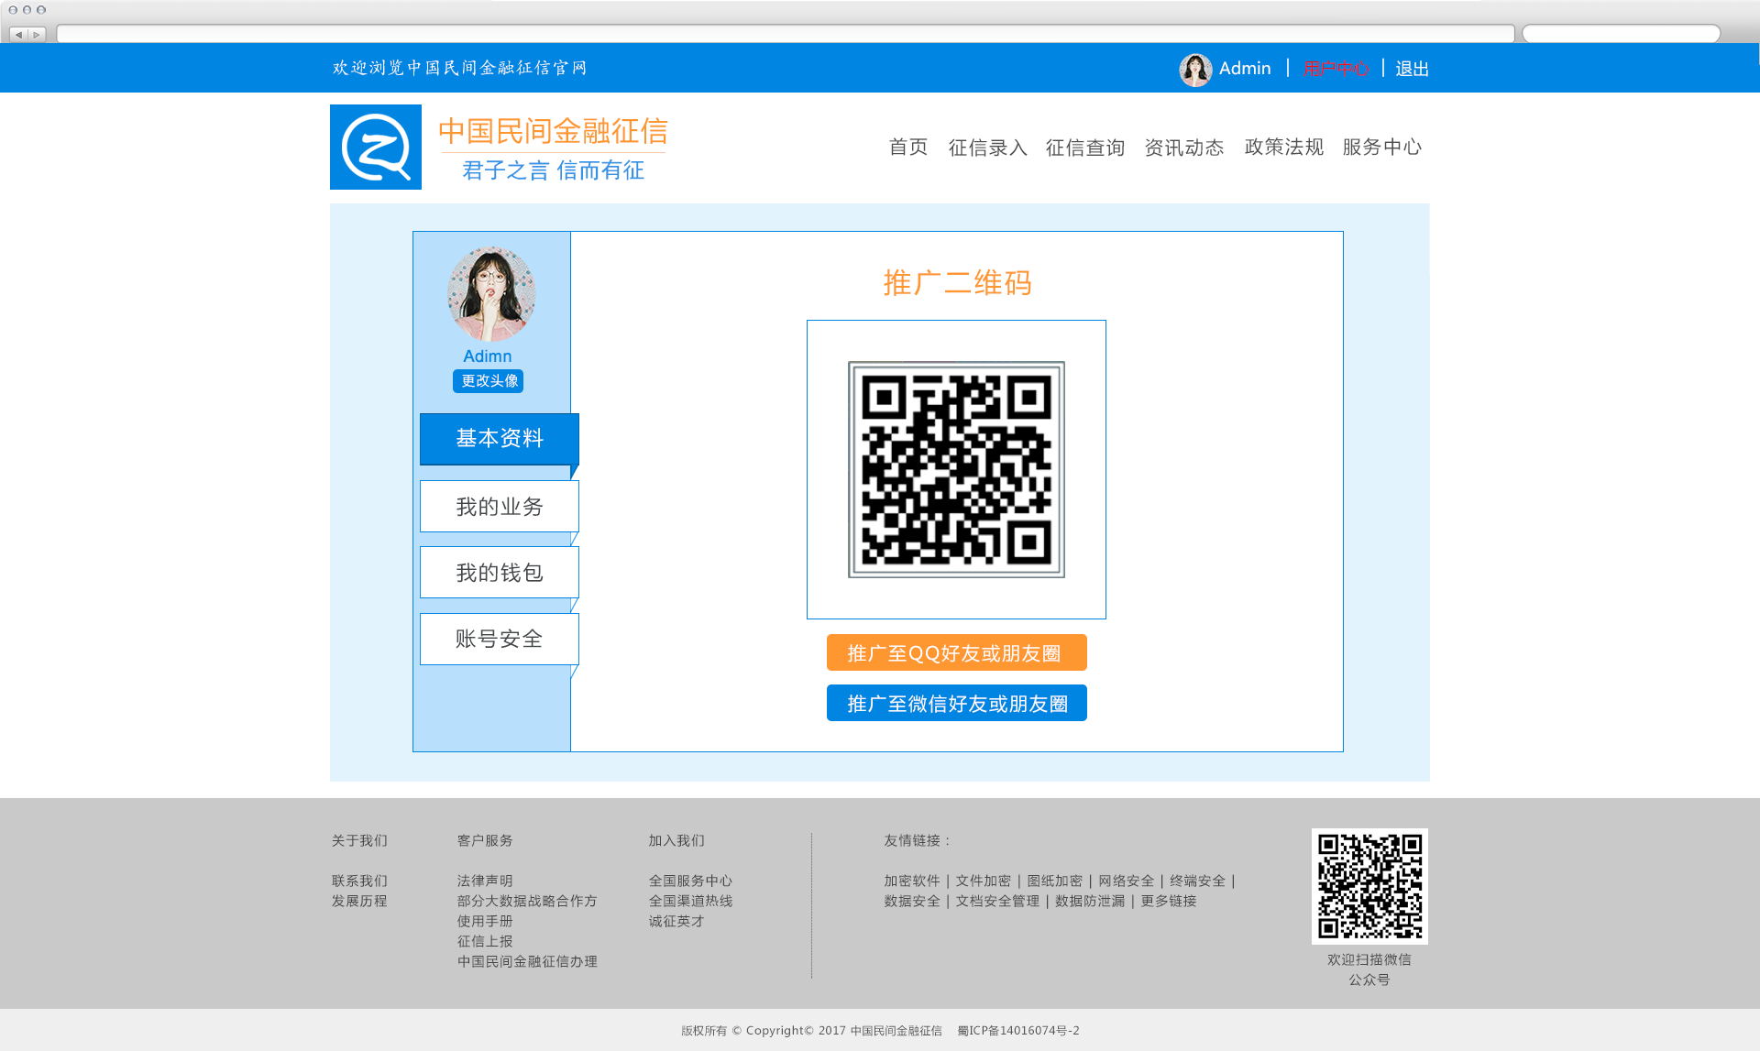The image size is (1760, 1051).
Task: Open 部分大数据战略合作方 footer link
Action: point(527,901)
